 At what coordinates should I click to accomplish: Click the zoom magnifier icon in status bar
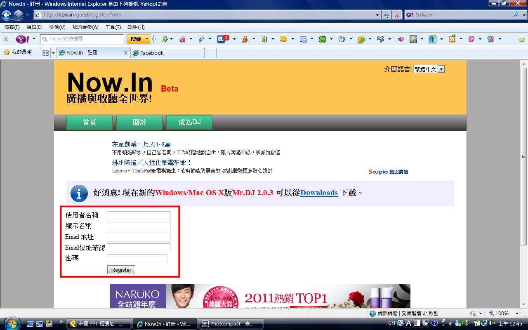pos(492,313)
